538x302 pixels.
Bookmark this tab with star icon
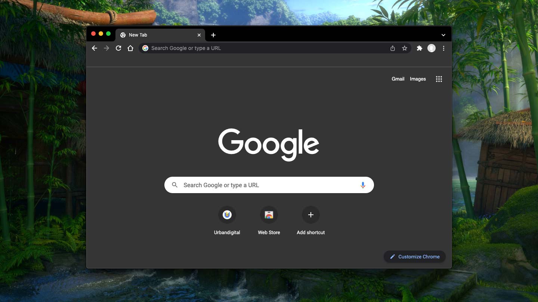coord(405,48)
